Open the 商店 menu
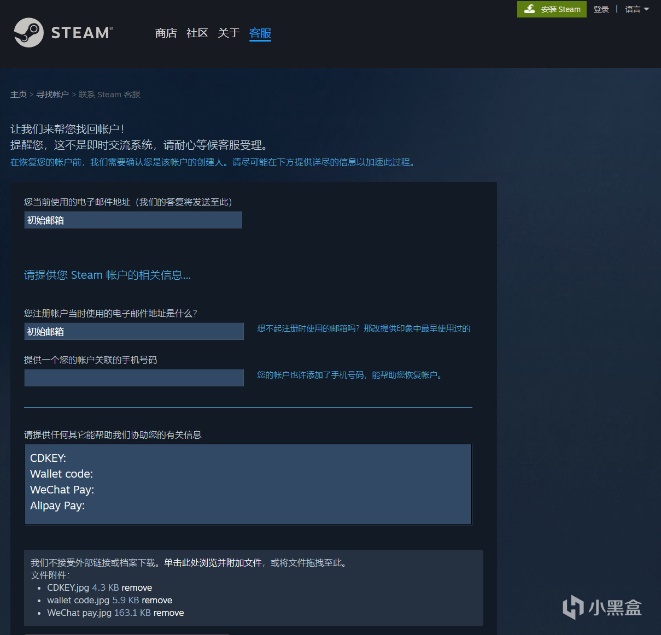The width and height of the screenshot is (661, 635). [x=166, y=33]
